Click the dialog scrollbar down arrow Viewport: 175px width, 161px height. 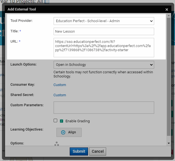click(x=169, y=143)
